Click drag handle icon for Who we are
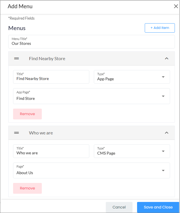Viewport: 180px width, 213px height. 16,133
